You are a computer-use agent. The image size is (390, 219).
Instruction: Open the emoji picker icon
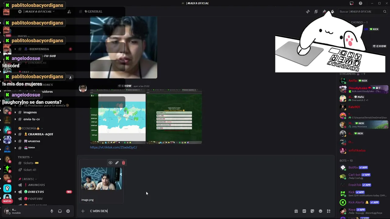tap(321, 211)
